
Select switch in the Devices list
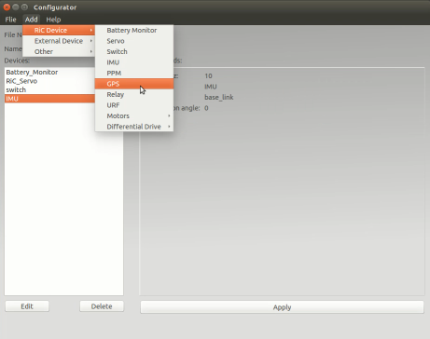click(x=49, y=89)
